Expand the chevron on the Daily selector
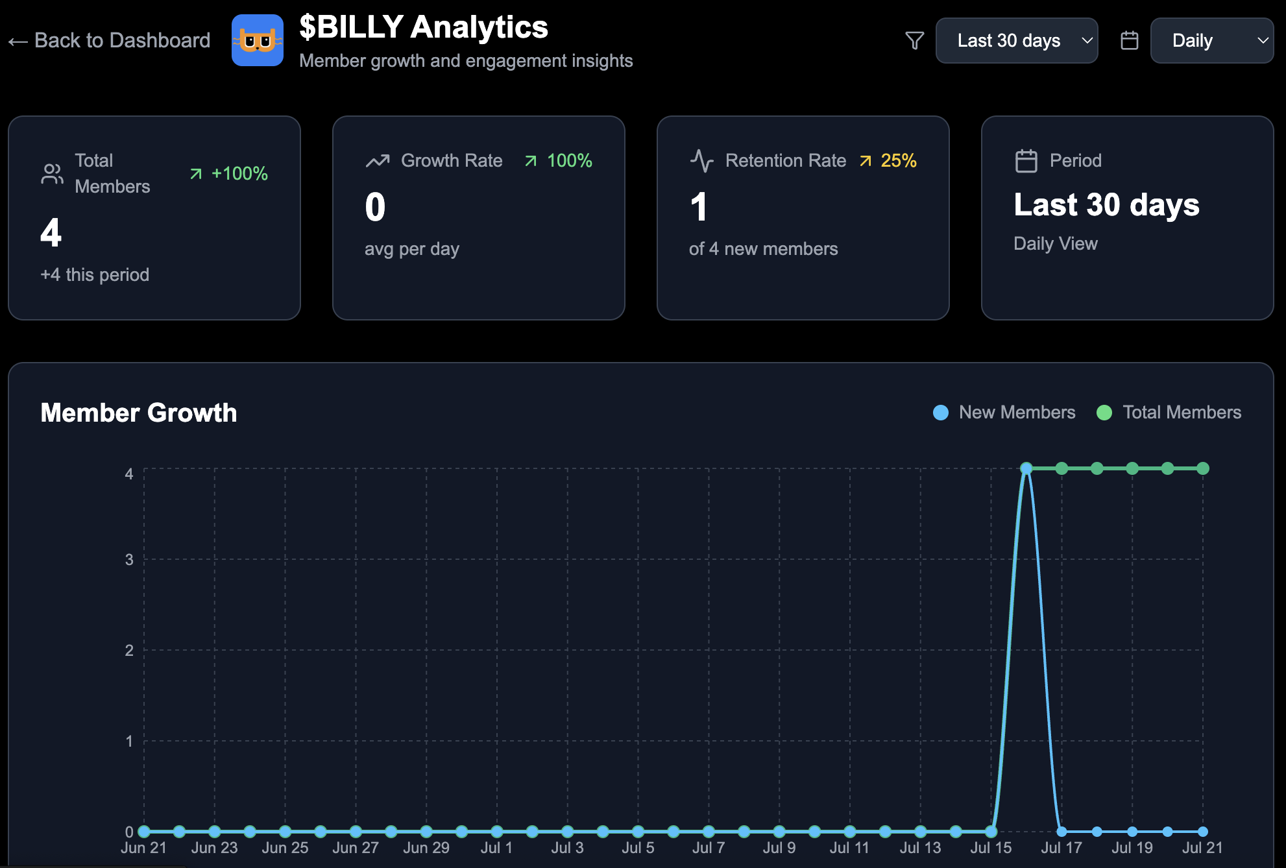Screen dimensions: 1286x868 tap(1262, 40)
